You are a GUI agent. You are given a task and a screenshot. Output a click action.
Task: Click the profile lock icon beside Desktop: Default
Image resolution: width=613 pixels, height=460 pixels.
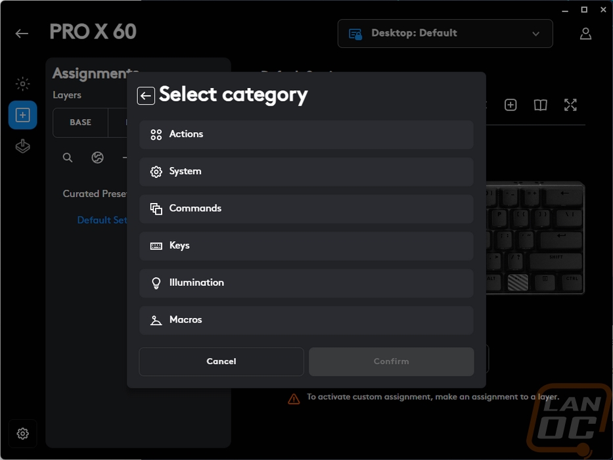[355, 34]
